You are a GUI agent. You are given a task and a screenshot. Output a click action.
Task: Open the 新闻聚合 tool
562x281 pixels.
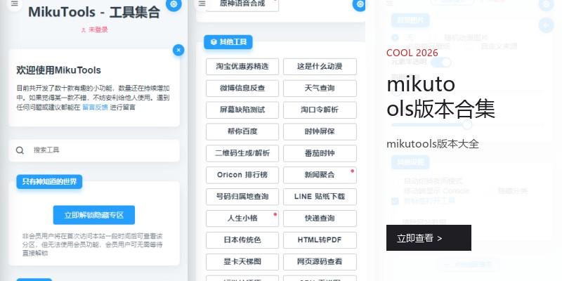pyautogui.click(x=320, y=175)
